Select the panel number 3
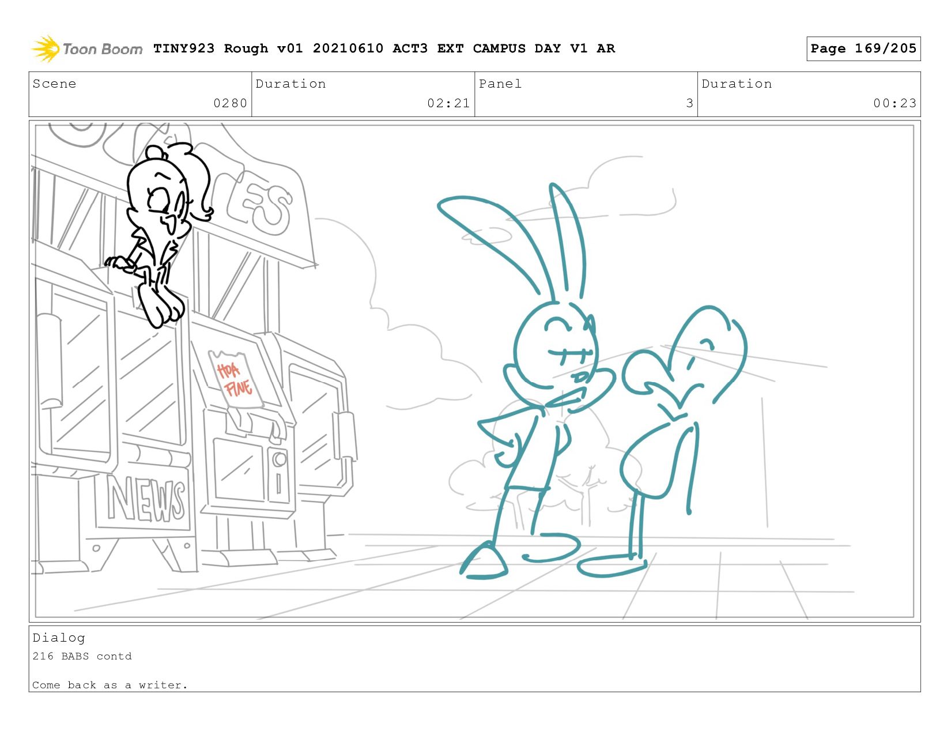 pyautogui.click(x=689, y=103)
